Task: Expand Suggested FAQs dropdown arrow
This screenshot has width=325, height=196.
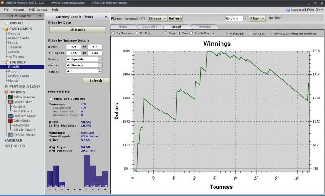Action: coord(322,10)
